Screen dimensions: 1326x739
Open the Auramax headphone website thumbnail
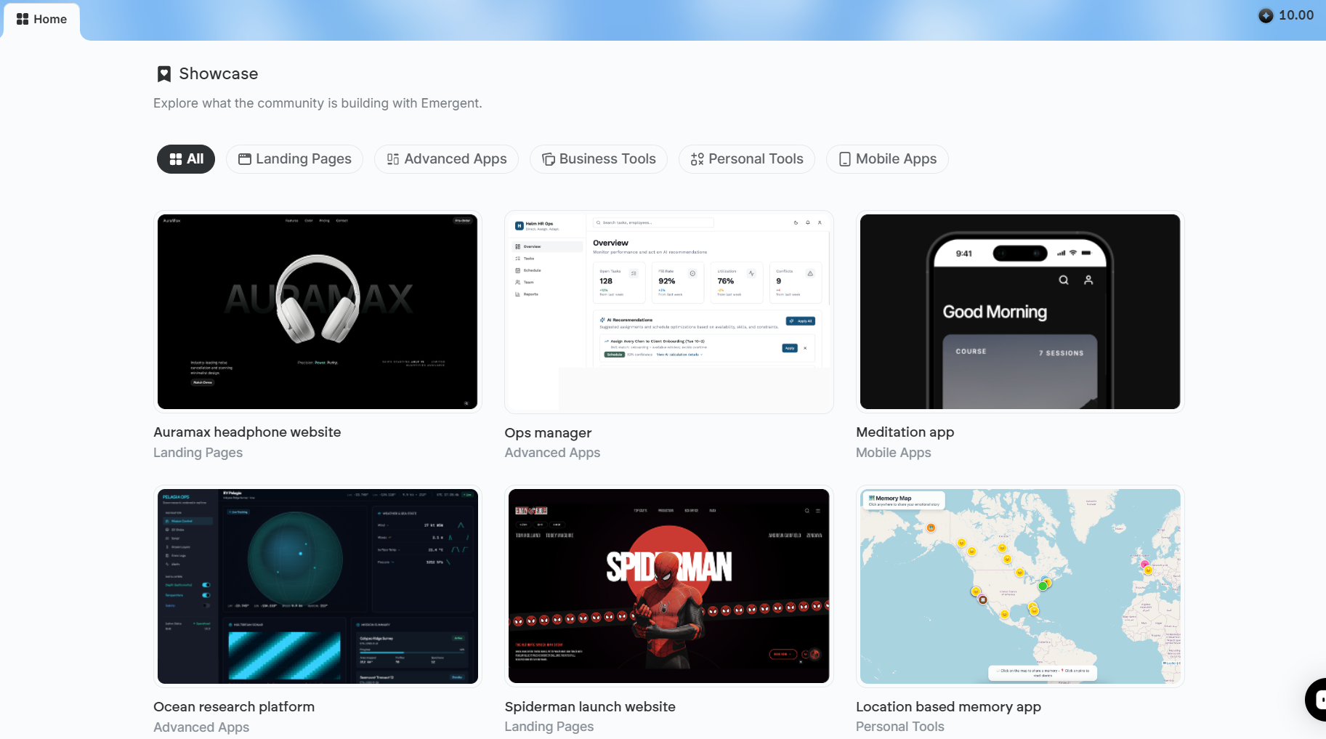click(318, 312)
